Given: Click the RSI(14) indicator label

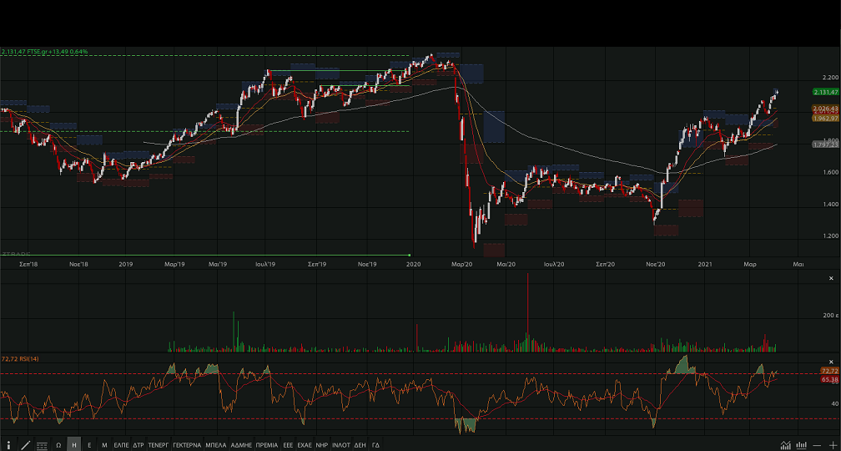Looking at the screenshot, I should 20,358.
